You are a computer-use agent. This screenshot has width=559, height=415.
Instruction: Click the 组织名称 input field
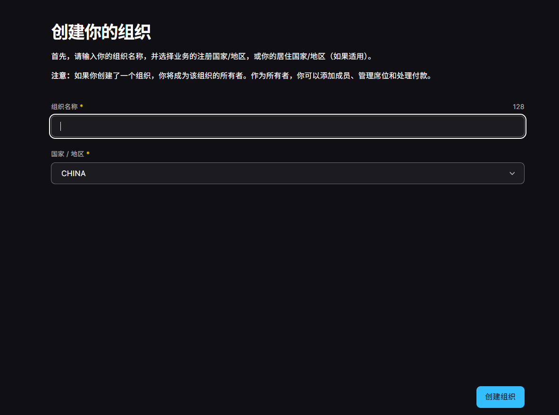(x=288, y=127)
